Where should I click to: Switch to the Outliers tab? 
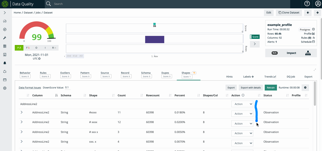[65, 74]
